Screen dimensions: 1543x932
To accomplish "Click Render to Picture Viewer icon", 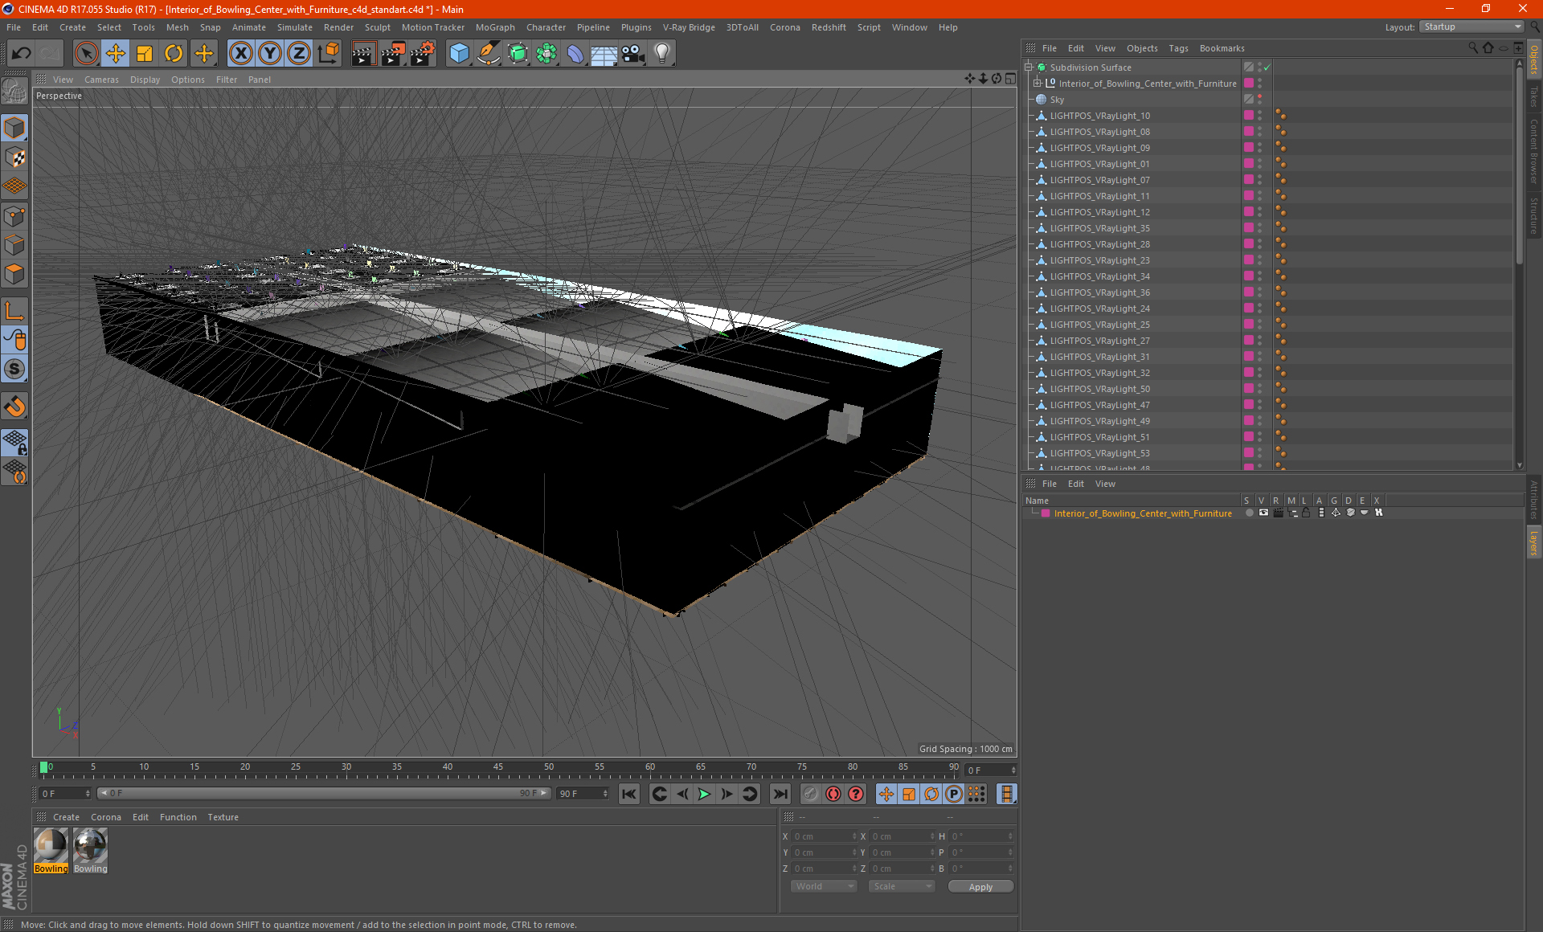I will pos(393,54).
